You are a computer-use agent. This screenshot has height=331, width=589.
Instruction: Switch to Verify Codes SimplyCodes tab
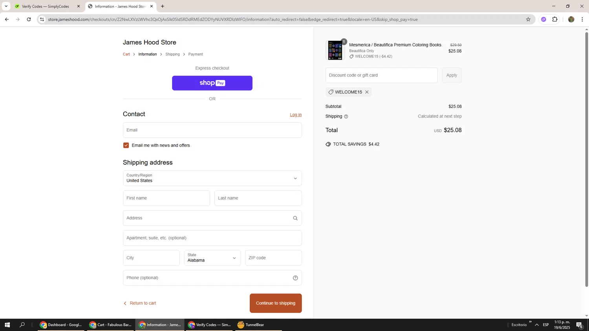coord(45,6)
